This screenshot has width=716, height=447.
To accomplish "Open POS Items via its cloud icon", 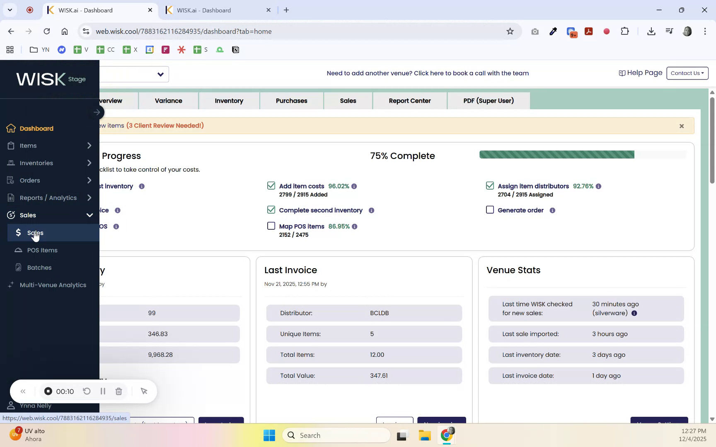I will tap(18, 250).
